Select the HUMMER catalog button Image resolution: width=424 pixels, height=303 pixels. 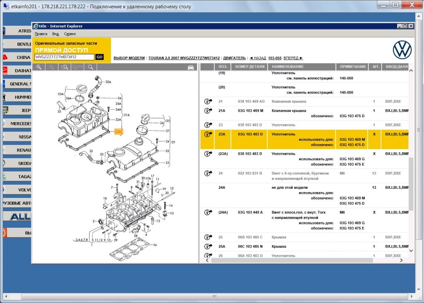(17, 97)
